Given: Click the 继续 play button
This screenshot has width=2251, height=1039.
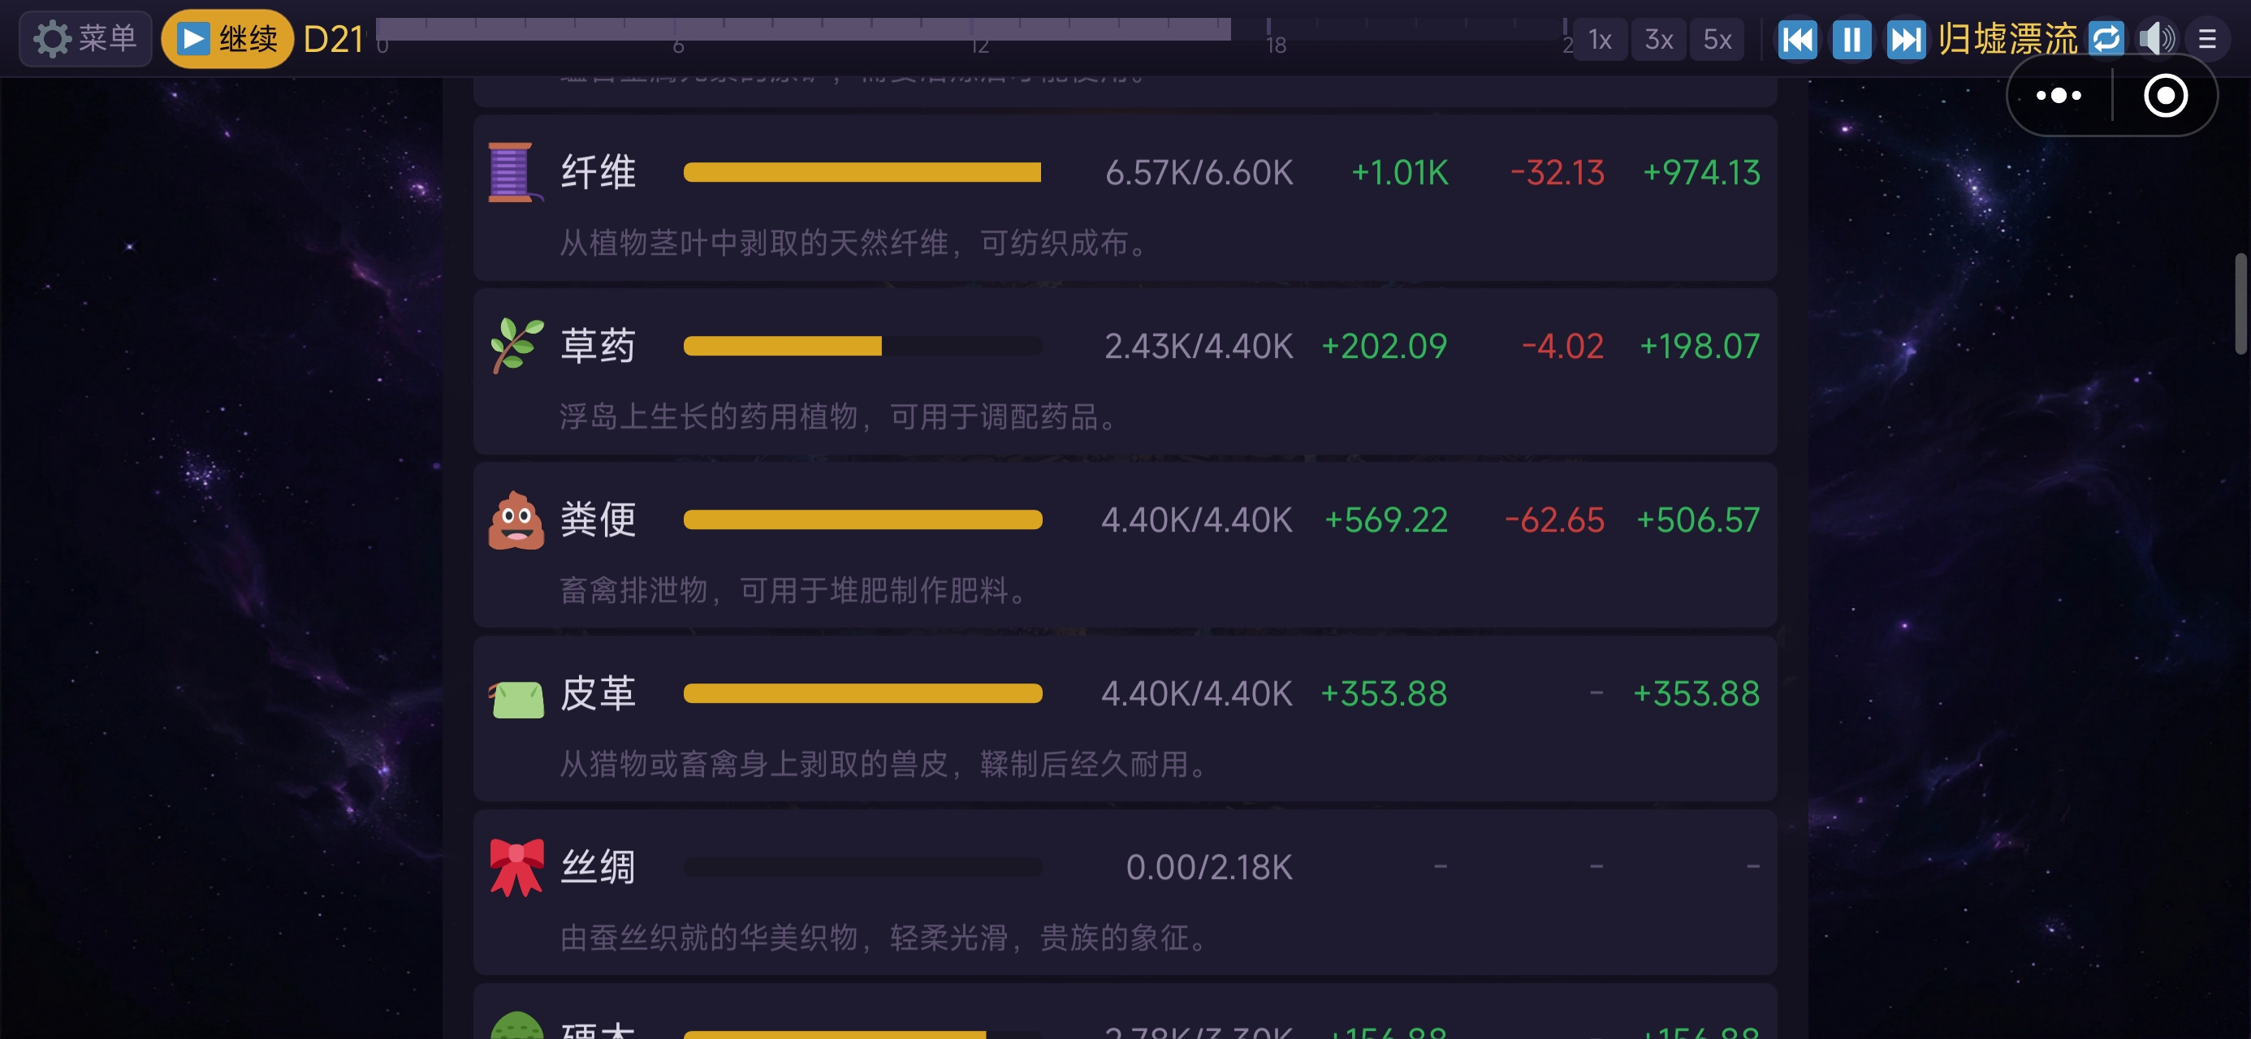Looking at the screenshot, I should tap(227, 38).
